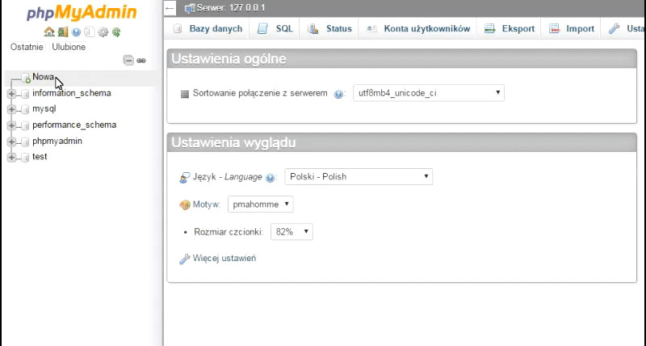The height and width of the screenshot is (346, 646).
Task: Open the Bazy danych tab
Action: pos(208,28)
